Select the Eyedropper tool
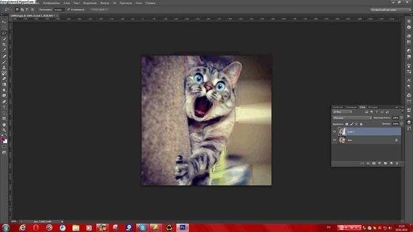 coord(4,50)
